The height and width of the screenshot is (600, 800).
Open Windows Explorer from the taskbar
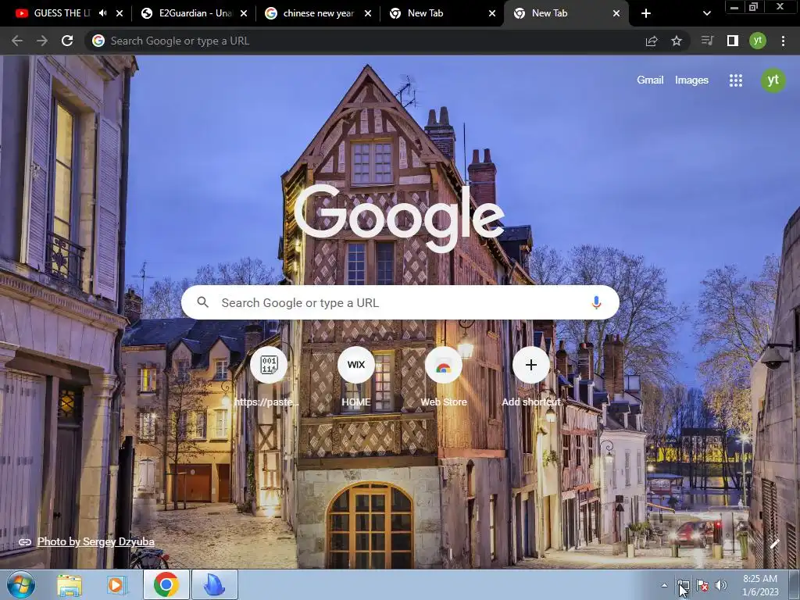(70, 585)
